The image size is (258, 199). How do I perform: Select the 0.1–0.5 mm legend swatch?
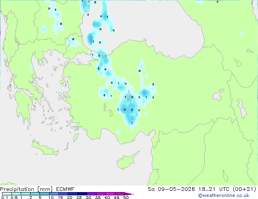(7, 194)
